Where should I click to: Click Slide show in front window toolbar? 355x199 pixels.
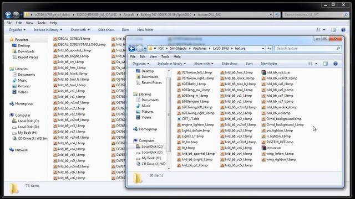[230, 64]
